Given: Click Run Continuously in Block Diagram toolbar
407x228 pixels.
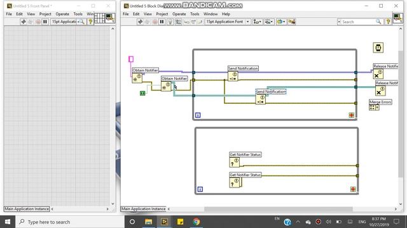Looking at the screenshot, I should (x=147, y=22).
